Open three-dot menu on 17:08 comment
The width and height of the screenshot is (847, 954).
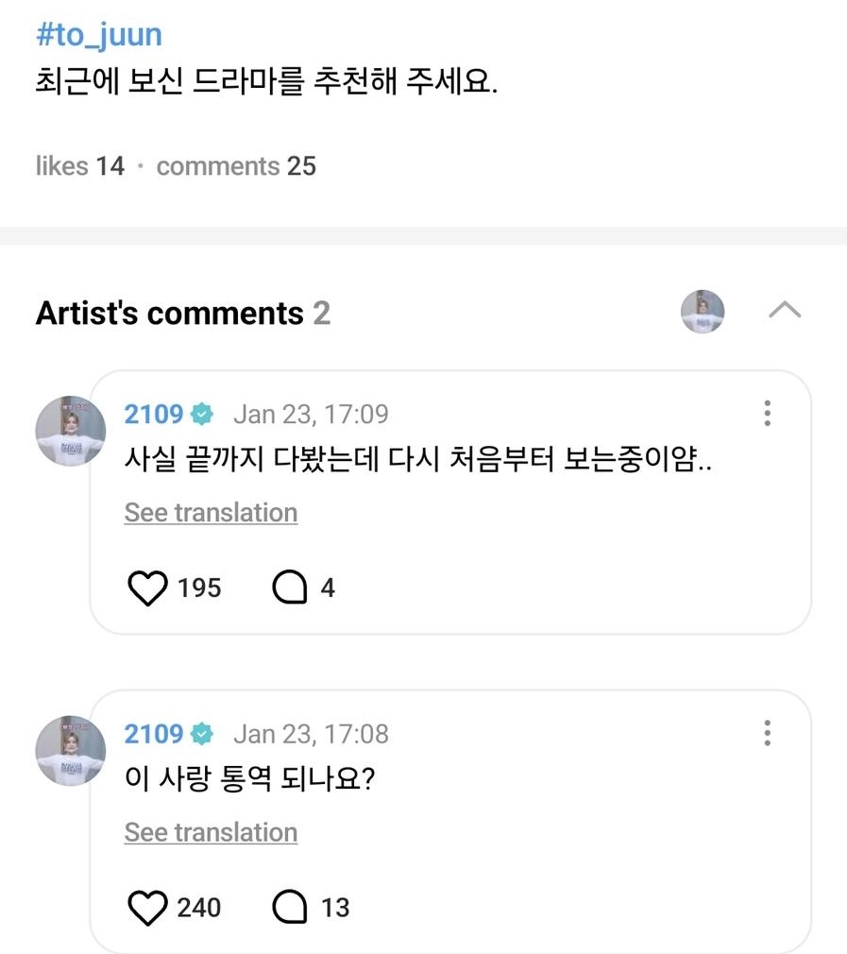[767, 733]
